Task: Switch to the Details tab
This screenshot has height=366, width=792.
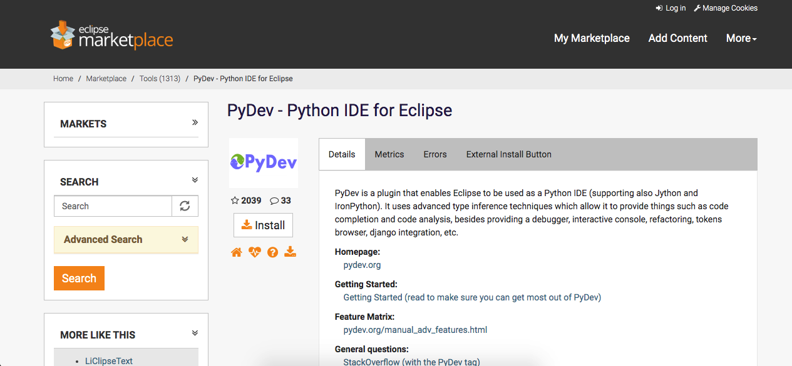Action: [342, 154]
